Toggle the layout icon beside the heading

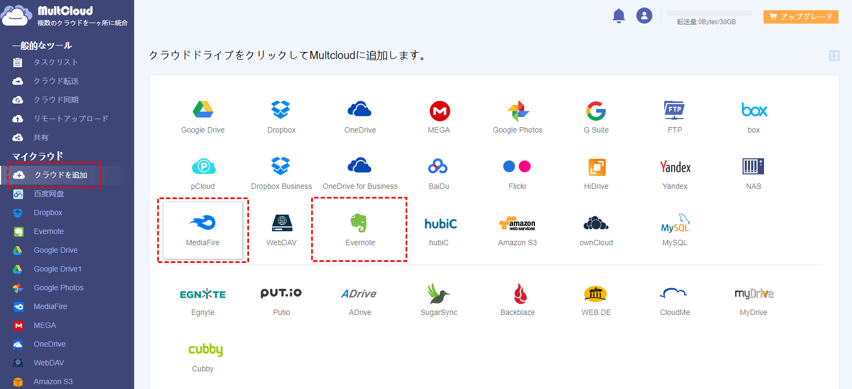pos(834,55)
